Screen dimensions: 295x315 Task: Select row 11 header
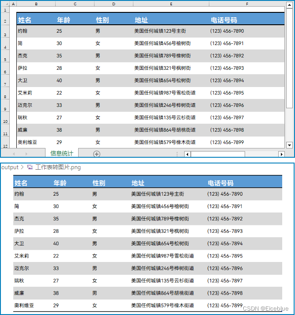[5, 130]
